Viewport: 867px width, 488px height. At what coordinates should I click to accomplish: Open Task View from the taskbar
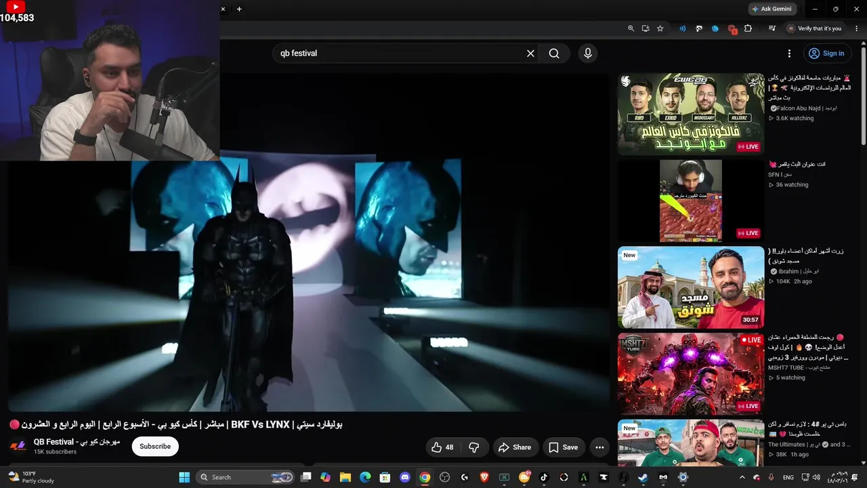[306, 477]
